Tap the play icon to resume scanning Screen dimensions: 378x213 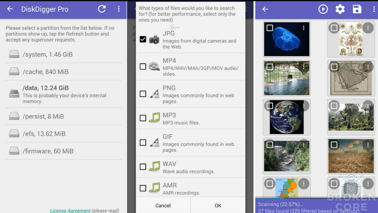[x=323, y=9]
